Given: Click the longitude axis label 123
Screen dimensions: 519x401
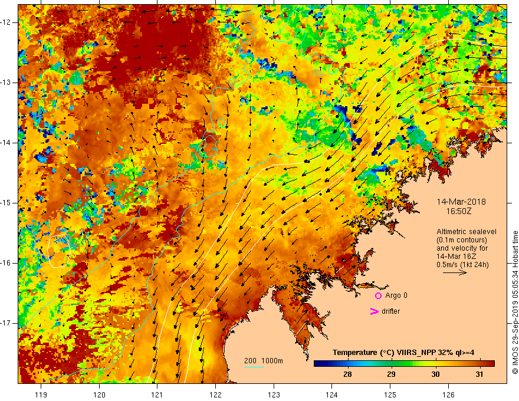Looking at the screenshot, I should 274,395.
